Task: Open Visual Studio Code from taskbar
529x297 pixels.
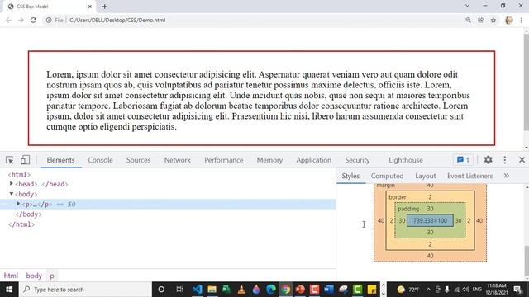Action: [x=198, y=290]
